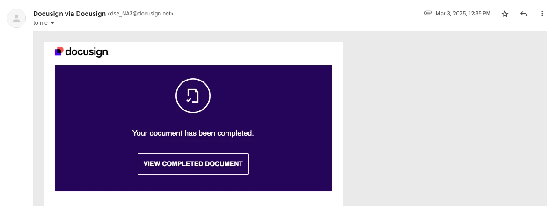Open the sender's profile avatar
554x206 pixels.
tap(16, 18)
